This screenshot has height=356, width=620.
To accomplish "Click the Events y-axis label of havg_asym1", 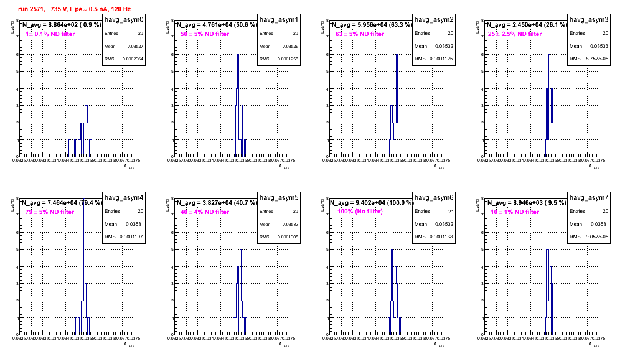I will [167, 27].
